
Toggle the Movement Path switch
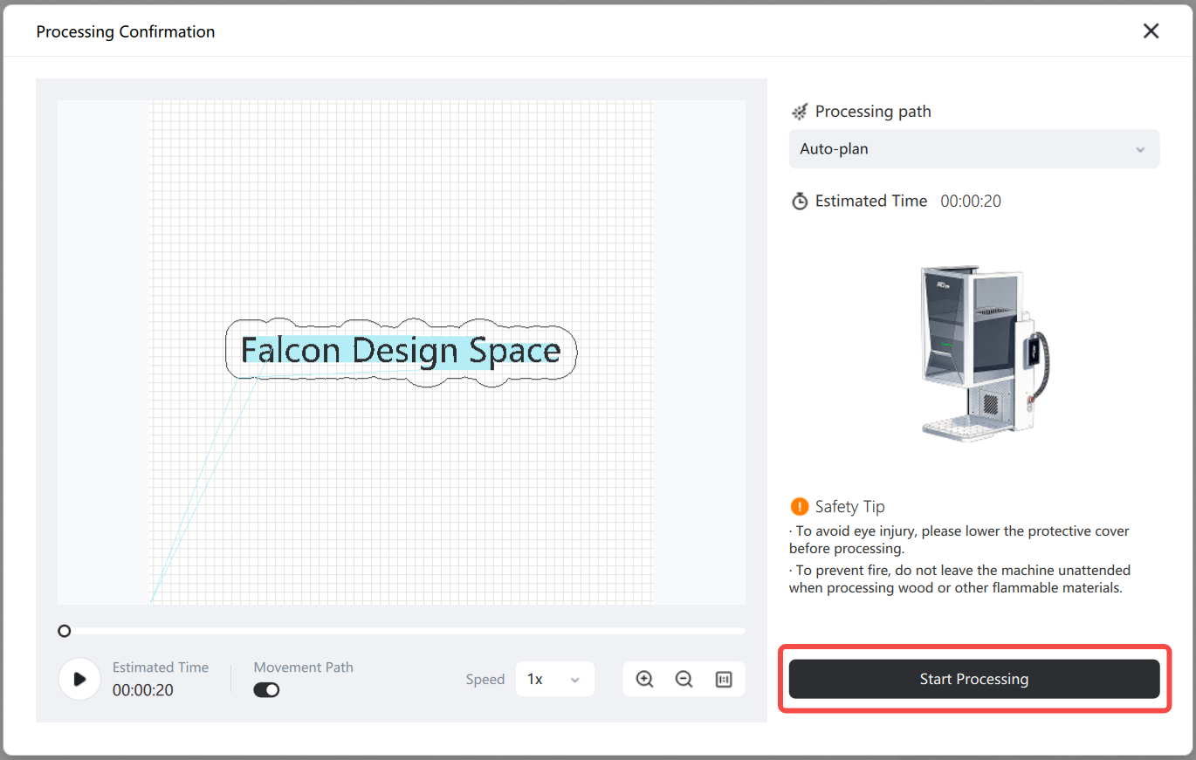click(266, 689)
